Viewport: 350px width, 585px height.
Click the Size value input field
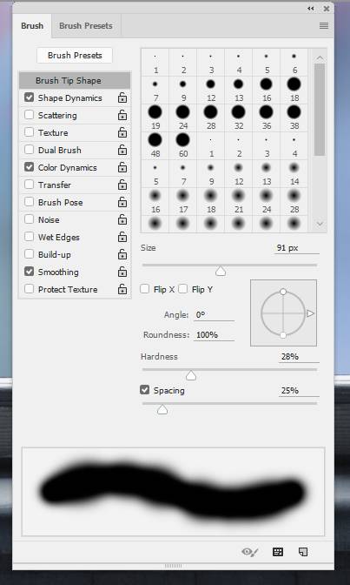pos(296,248)
